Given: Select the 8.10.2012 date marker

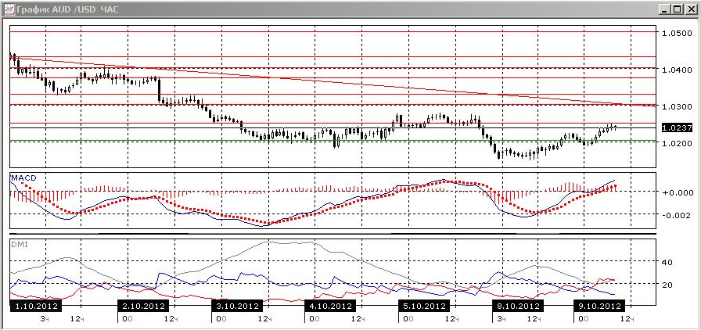Looking at the screenshot, I should 518,307.
